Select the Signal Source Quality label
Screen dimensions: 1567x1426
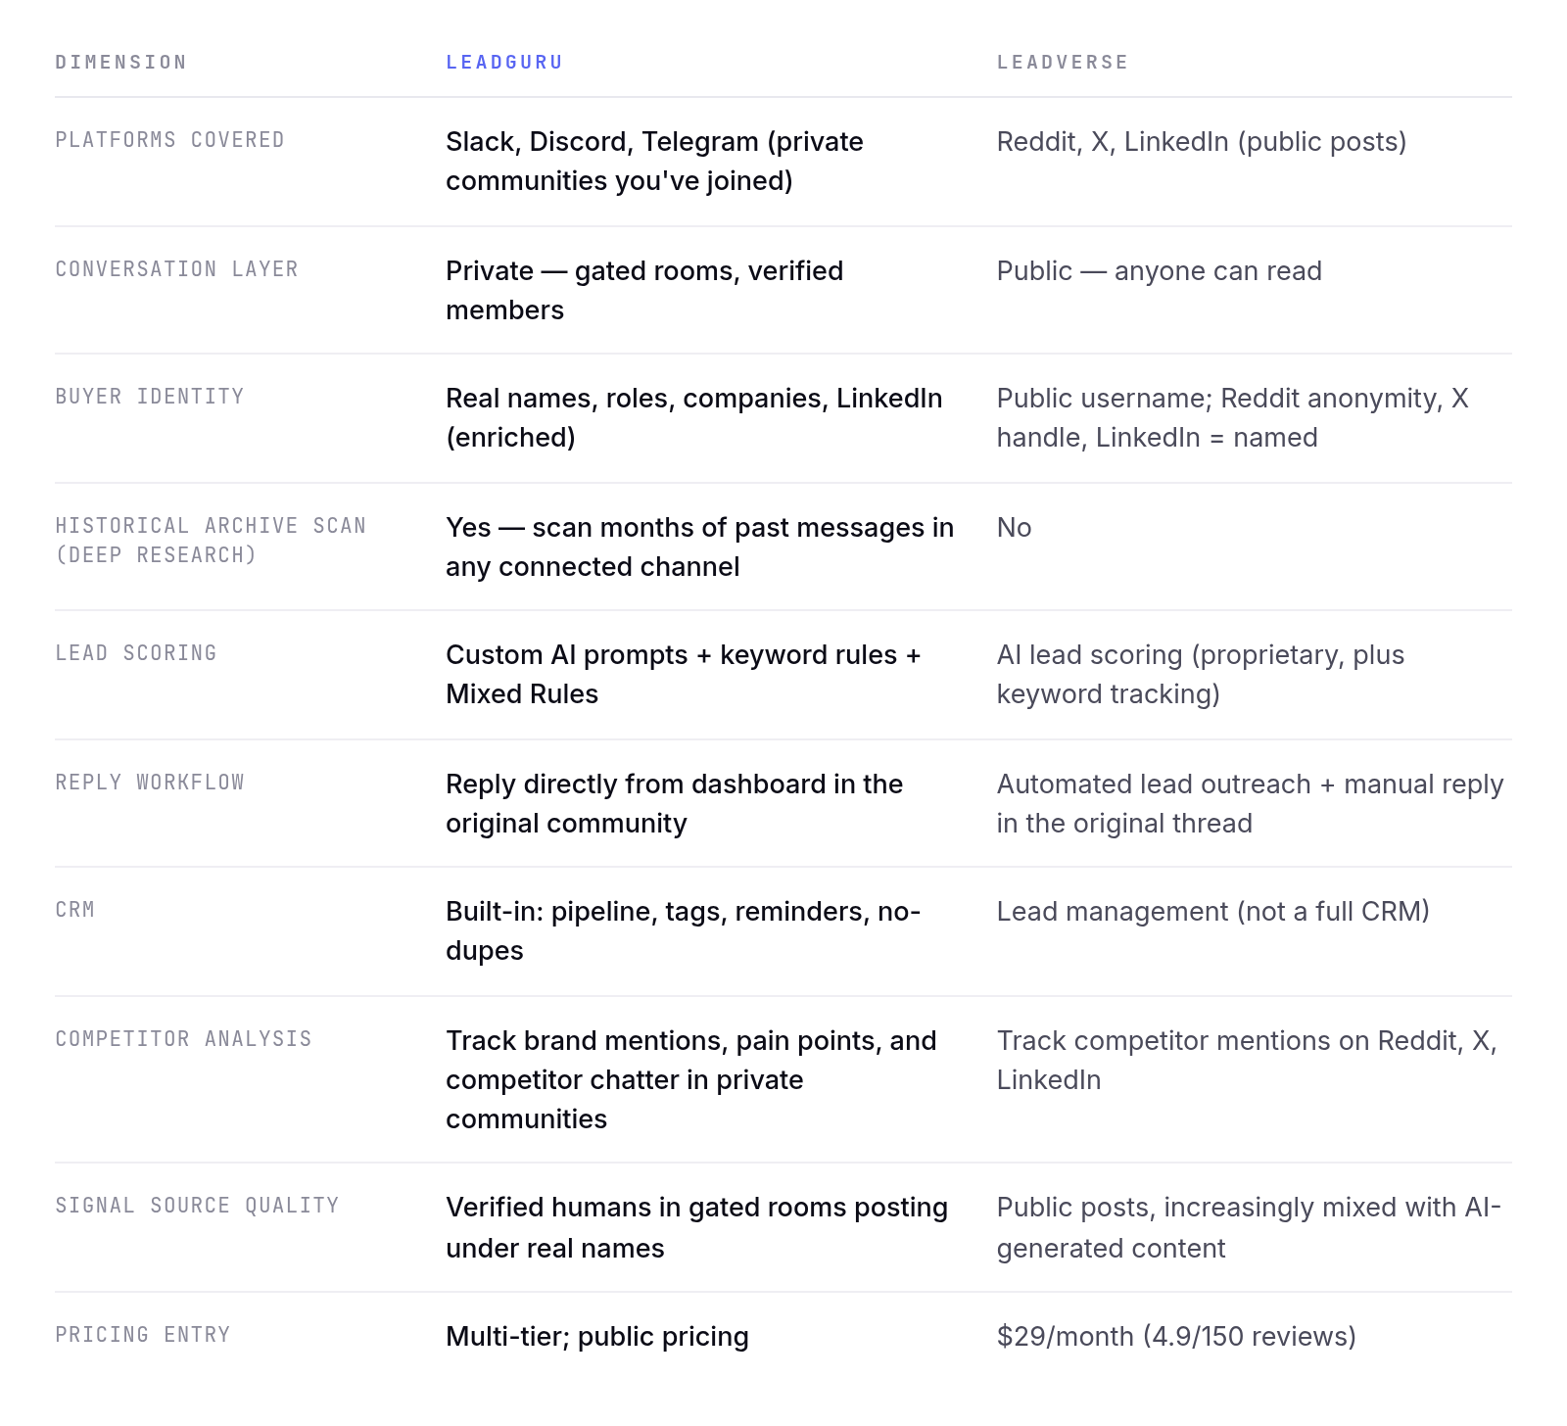pyautogui.click(x=197, y=1206)
